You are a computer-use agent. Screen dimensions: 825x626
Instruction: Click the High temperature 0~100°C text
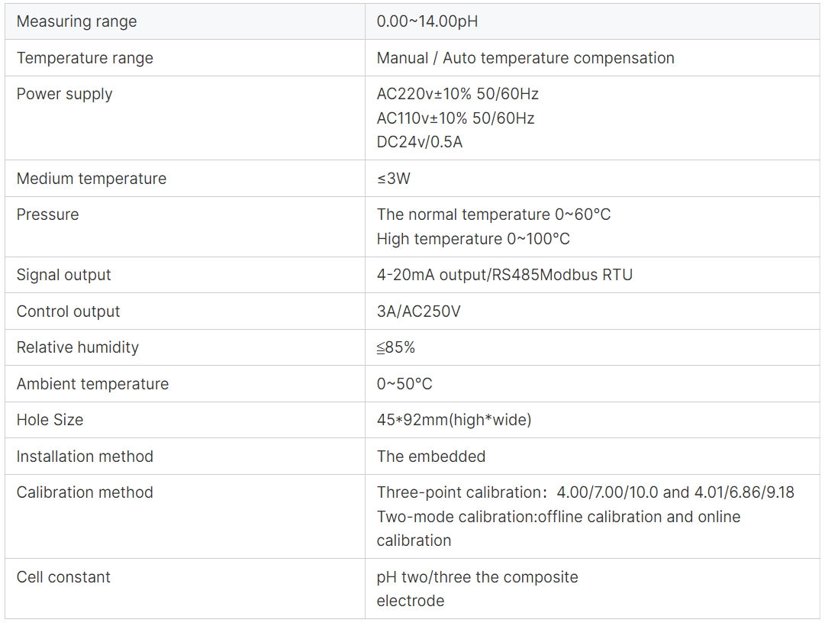coord(473,239)
